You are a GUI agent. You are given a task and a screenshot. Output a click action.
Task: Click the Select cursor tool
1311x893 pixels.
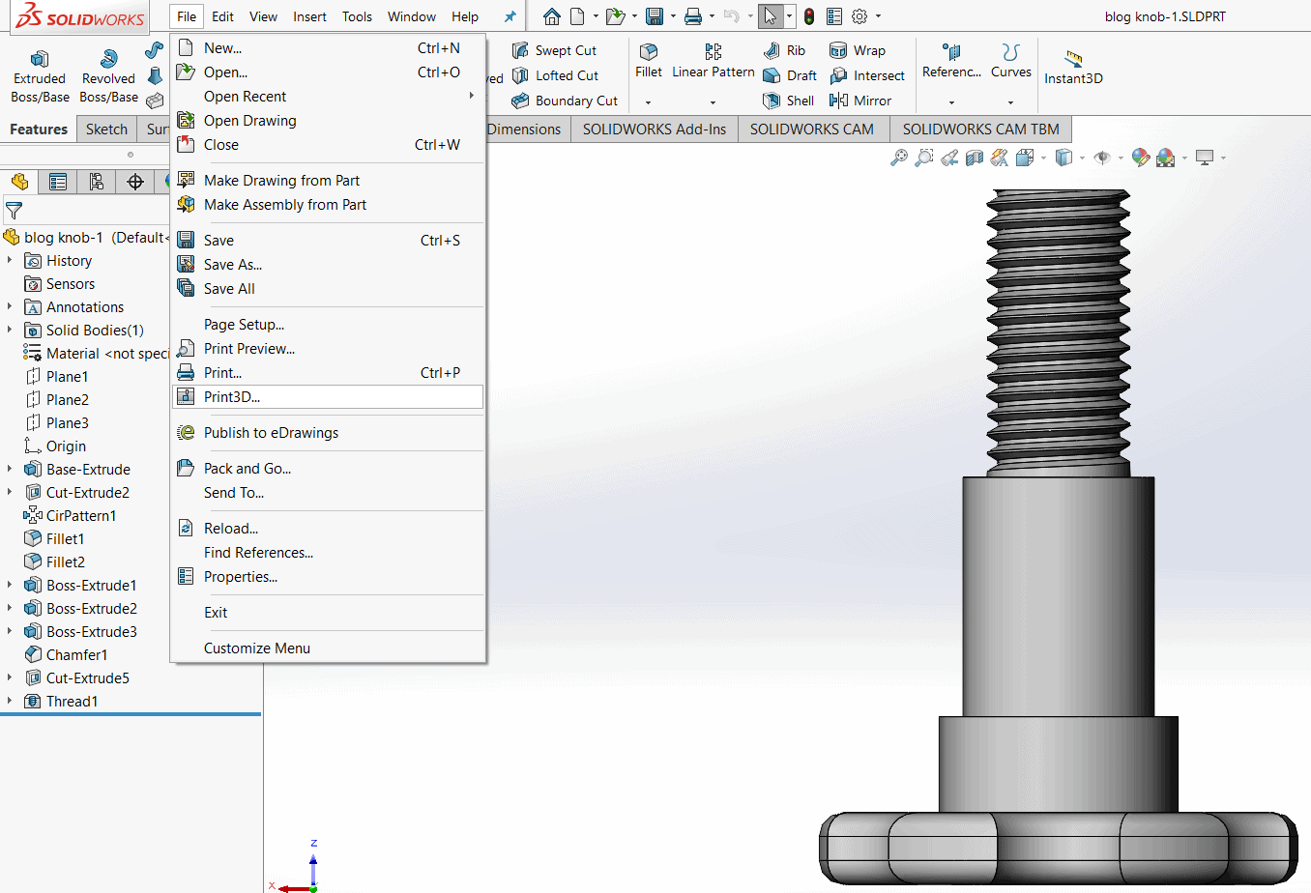(770, 16)
